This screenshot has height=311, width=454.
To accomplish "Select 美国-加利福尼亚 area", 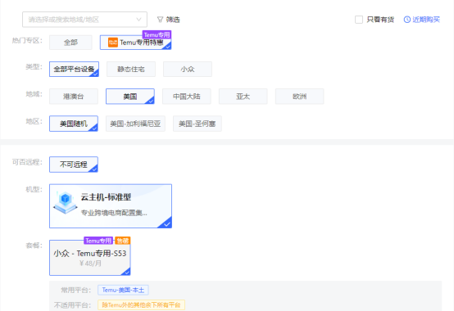I will (135, 124).
